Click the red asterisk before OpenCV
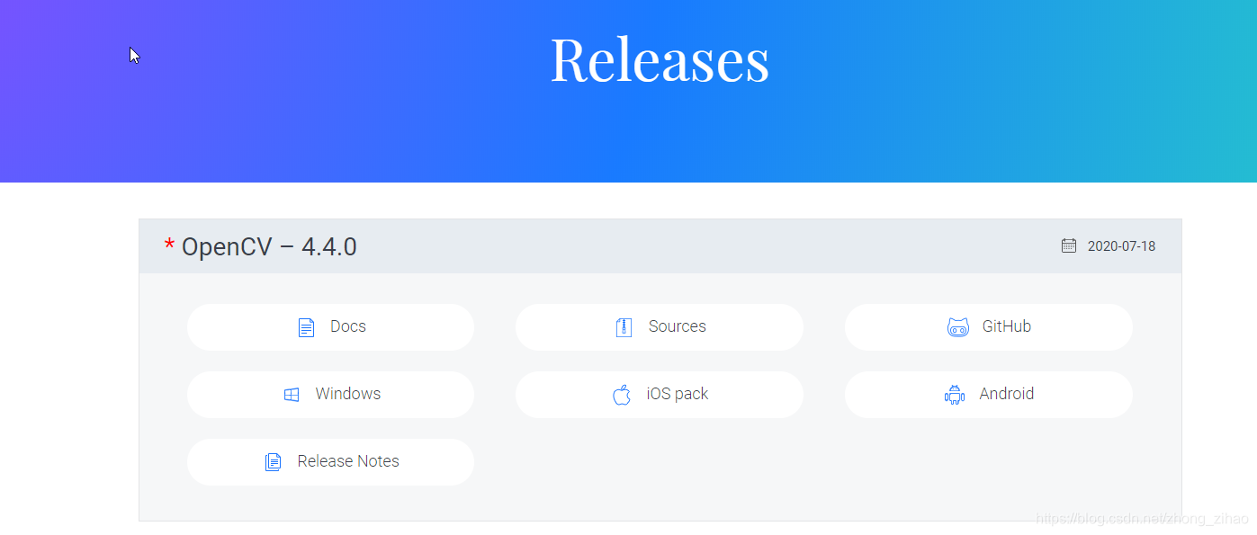This screenshot has height=535, width=1257. tap(169, 245)
